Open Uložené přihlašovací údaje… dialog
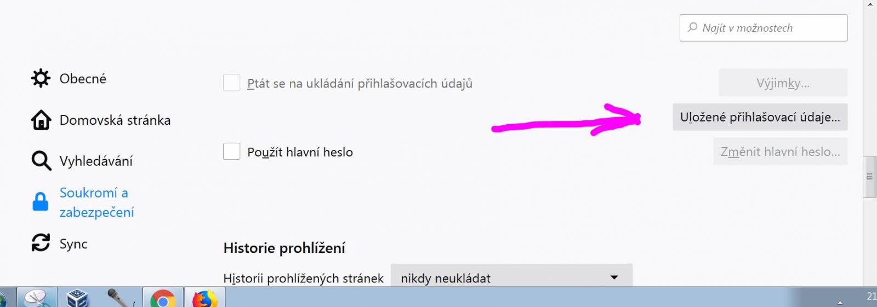Viewport: 877px width, 307px height. click(x=760, y=117)
